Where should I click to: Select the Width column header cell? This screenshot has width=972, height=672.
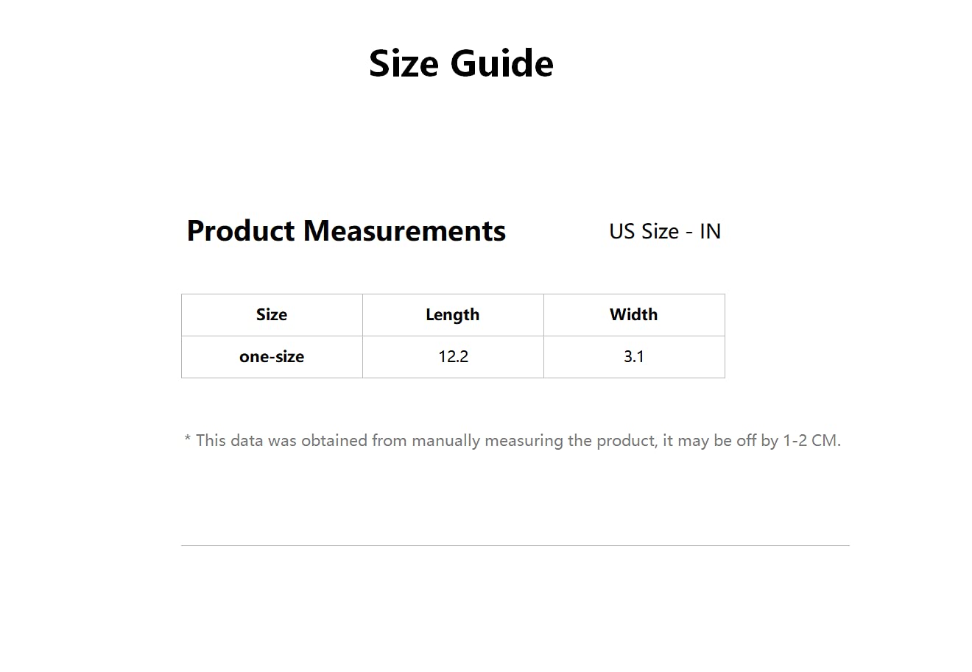tap(634, 315)
